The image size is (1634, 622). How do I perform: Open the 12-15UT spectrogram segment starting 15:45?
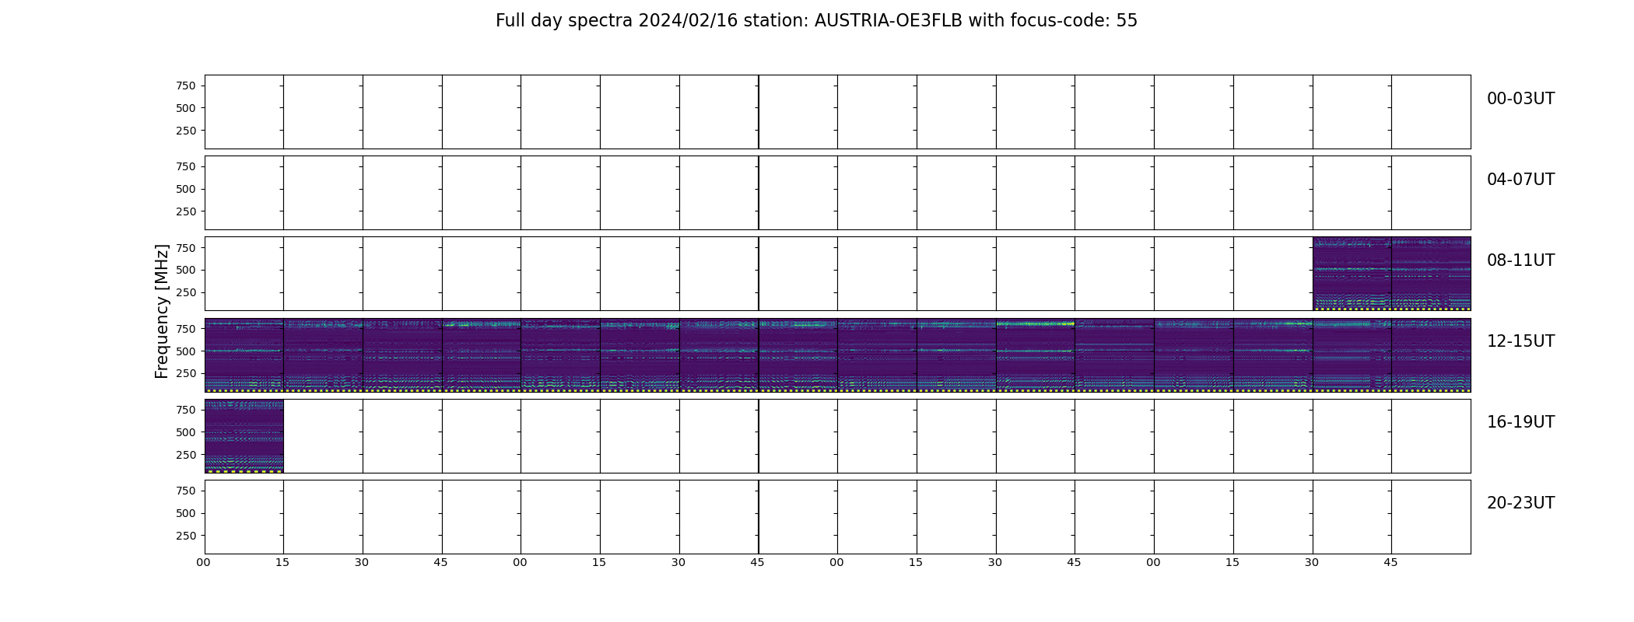click(x=1431, y=355)
